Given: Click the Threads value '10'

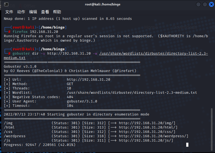Looking at the screenshot, I should point(69,88).
